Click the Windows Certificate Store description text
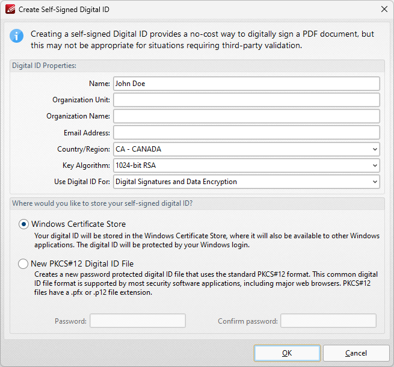The width and height of the screenshot is (394, 367). click(207, 240)
